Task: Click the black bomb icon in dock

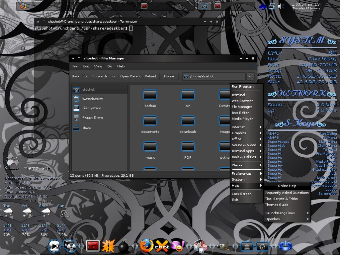Action: click(124, 246)
